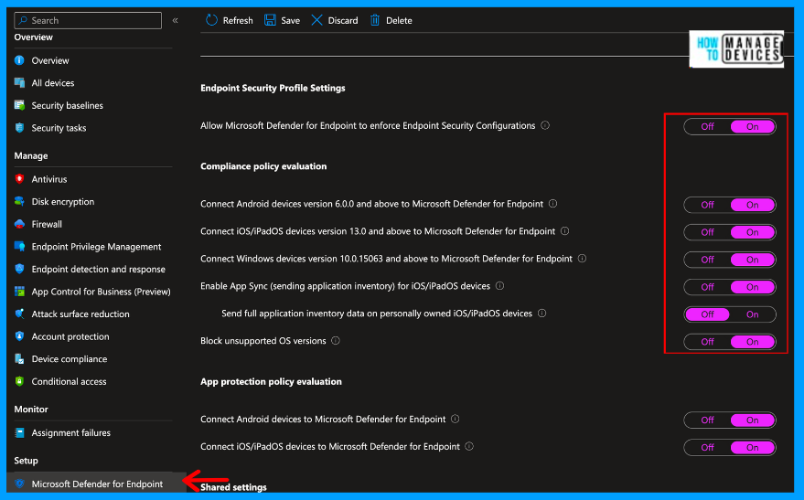Click the Assignment failures icon

click(x=19, y=433)
